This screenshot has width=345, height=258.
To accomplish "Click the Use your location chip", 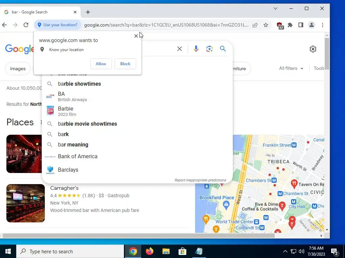I will pos(57,25).
